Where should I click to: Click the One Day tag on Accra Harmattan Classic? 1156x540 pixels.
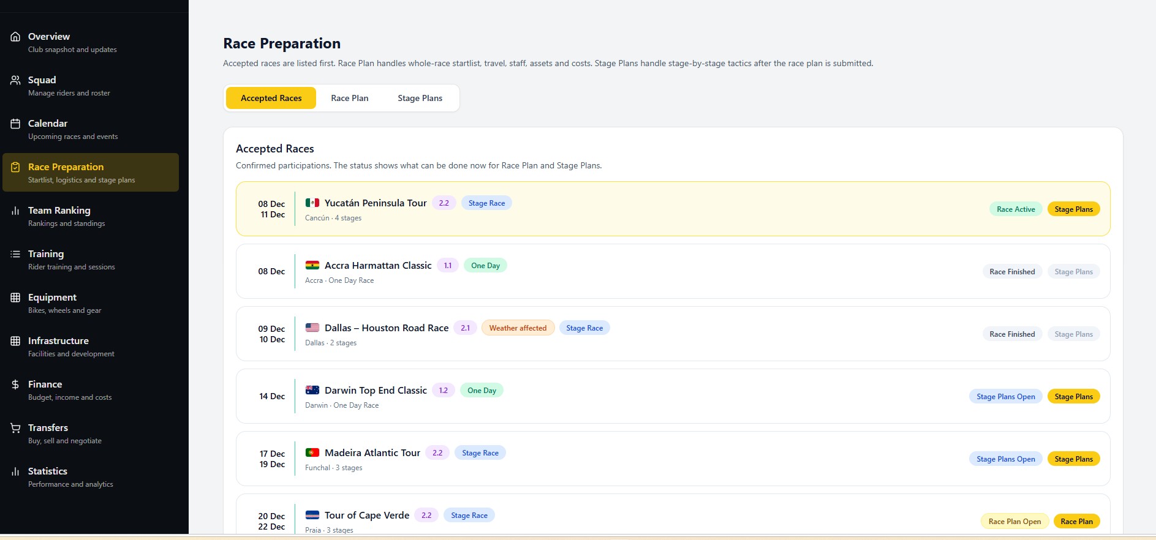[x=485, y=266]
